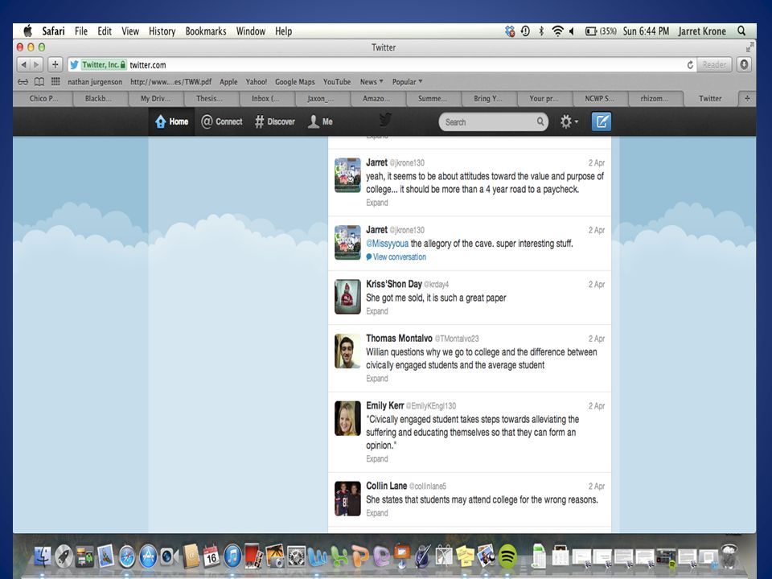Viewport: 772px width, 579px height.
Task: Switch to the Chico P... tab
Action: 43,98
